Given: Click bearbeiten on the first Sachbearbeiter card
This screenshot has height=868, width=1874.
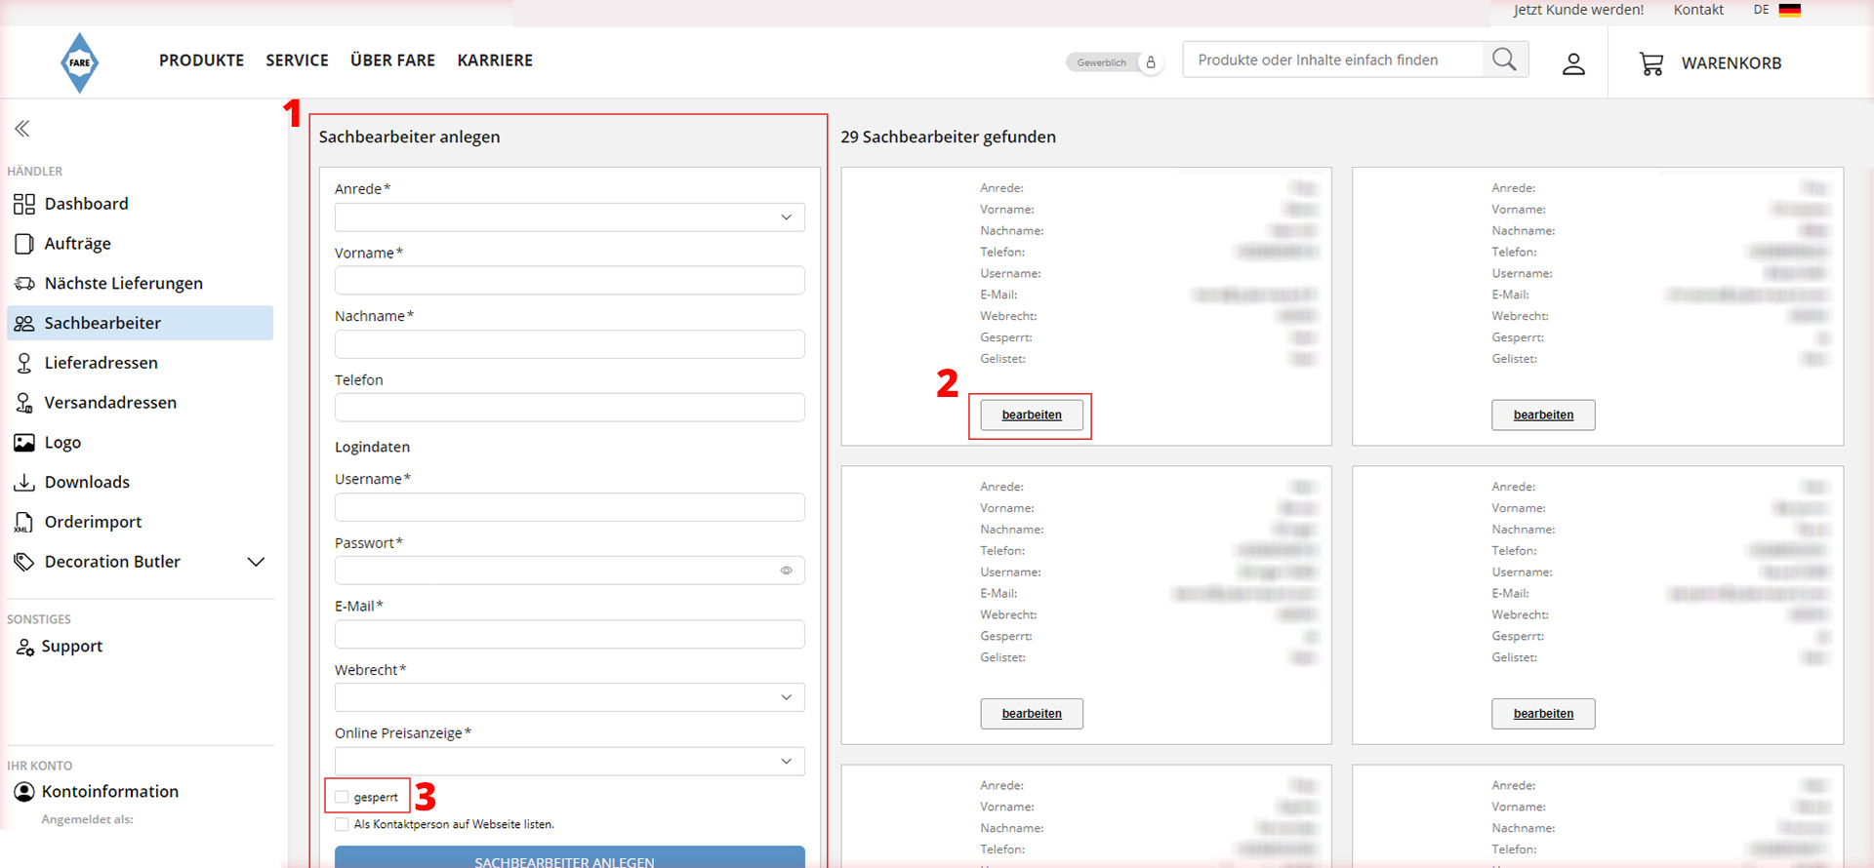Looking at the screenshot, I should (x=1031, y=414).
